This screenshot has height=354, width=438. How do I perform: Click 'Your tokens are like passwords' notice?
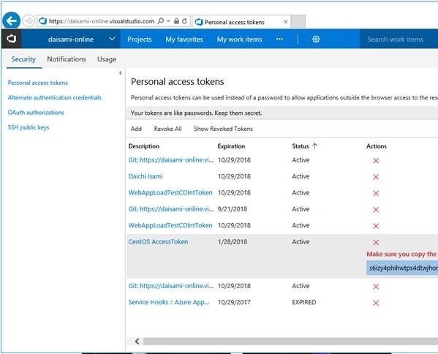tap(196, 113)
